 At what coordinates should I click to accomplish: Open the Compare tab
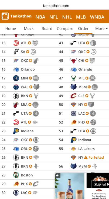tap(65, 28)
